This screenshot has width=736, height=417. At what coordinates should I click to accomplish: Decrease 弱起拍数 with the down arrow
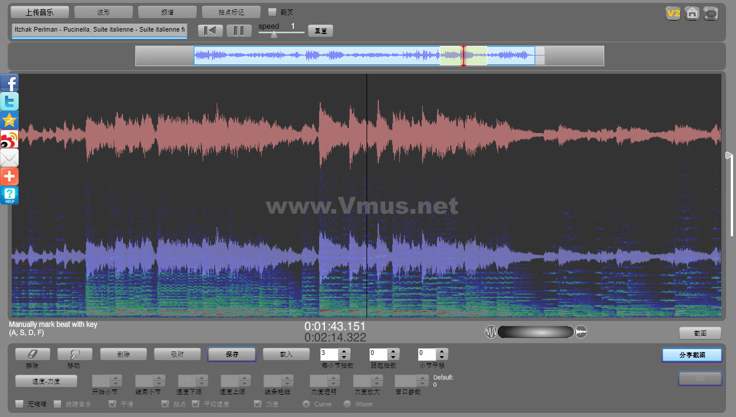coord(393,357)
